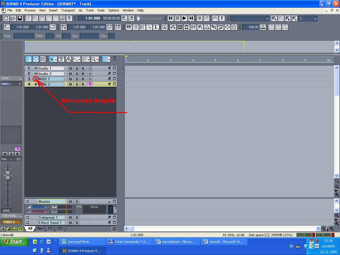340x255 pixels.
Task: Open Video view filmstrip icon
Action: coord(187,27)
